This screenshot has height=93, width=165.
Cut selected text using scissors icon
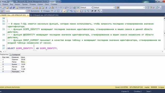click(46, 7)
